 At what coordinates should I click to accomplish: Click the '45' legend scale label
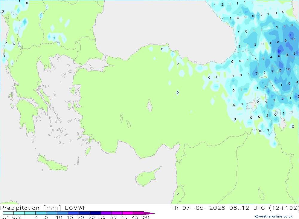[135, 217]
